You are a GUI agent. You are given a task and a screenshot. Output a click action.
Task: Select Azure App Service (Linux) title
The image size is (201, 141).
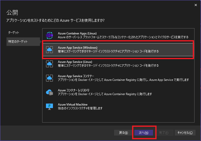pyautogui.click(x=75, y=62)
